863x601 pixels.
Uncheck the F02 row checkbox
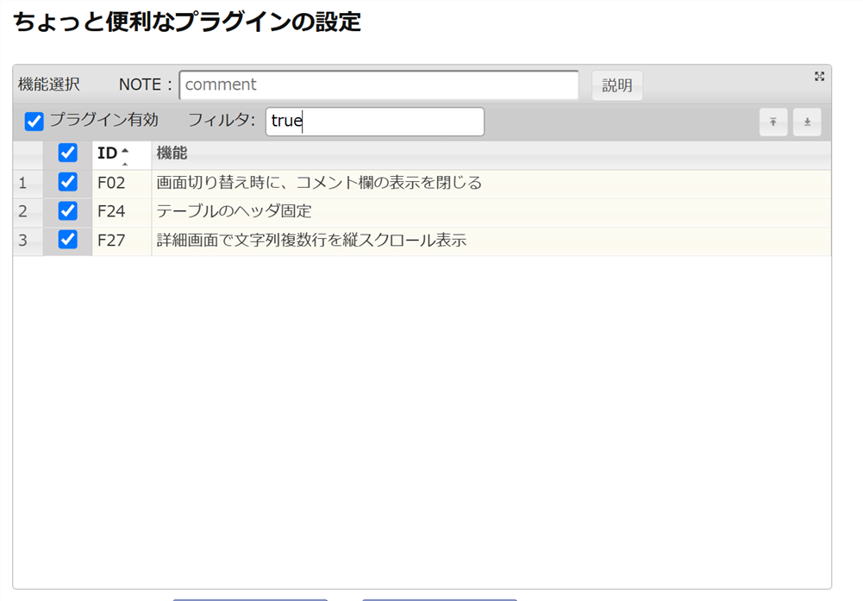click(x=68, y=182)
